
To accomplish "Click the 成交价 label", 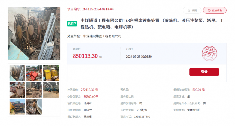I will click(77, 49).
